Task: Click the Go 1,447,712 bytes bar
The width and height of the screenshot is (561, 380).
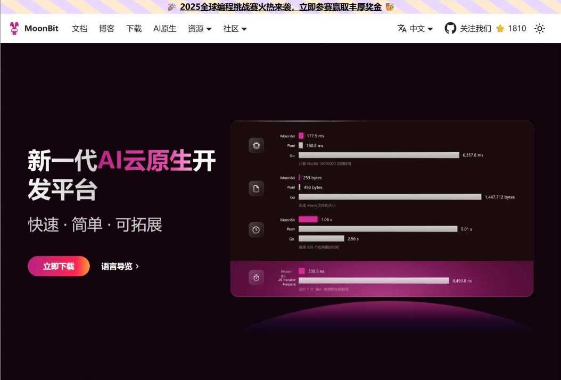Action: tap(390, 197)
